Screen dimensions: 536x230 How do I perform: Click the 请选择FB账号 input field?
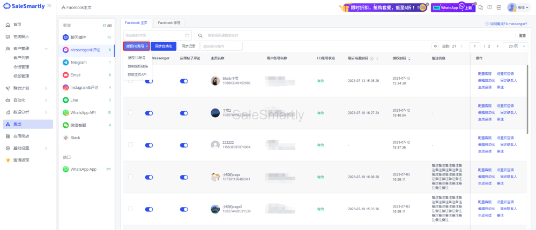click(x=221, y=47)
